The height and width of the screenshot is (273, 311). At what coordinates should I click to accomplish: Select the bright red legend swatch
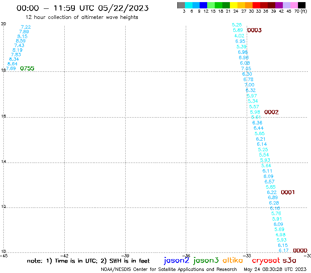pyautogui.click(x=256, y=5)
